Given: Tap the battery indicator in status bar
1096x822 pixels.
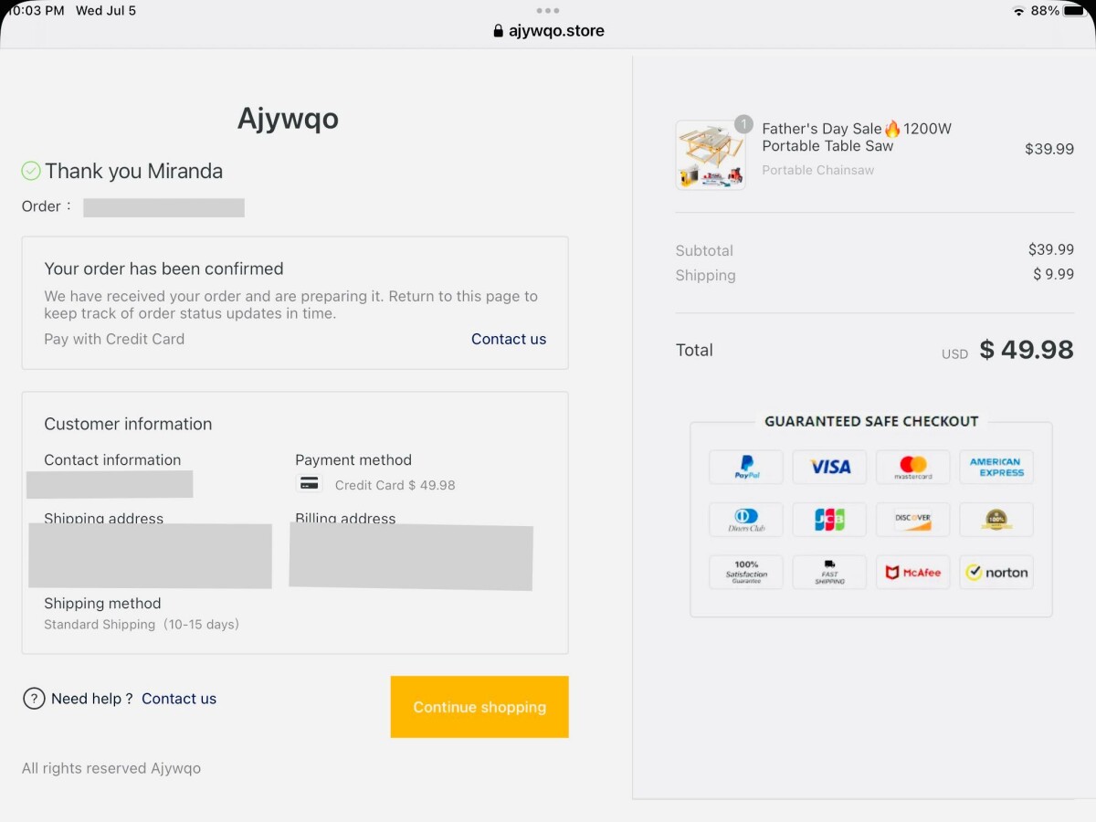Looking at the screenshot, I should pyautogui.click(x=1073, y=11).
